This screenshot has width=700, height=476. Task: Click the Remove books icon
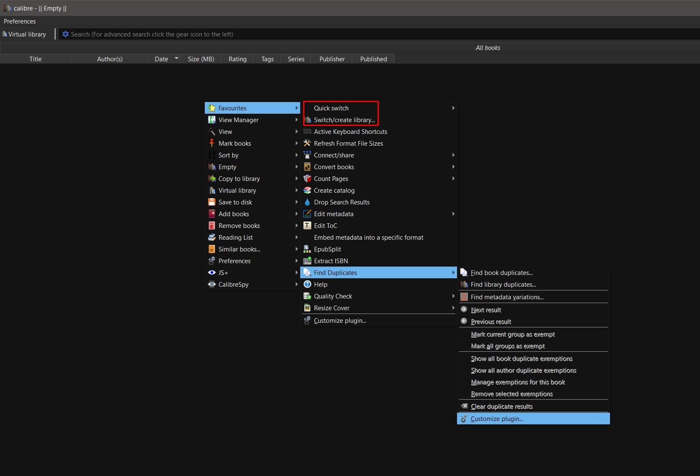(212, 226)
